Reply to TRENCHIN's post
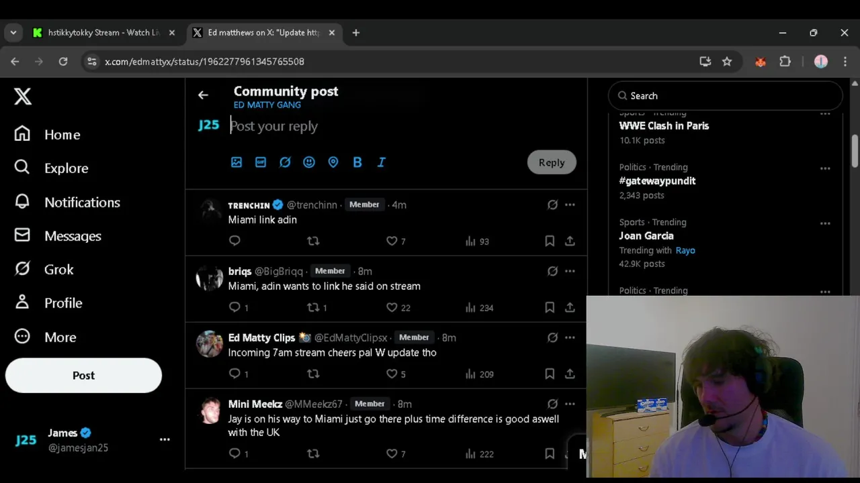The width and height of the screenshot is (860, 483). 234,241
